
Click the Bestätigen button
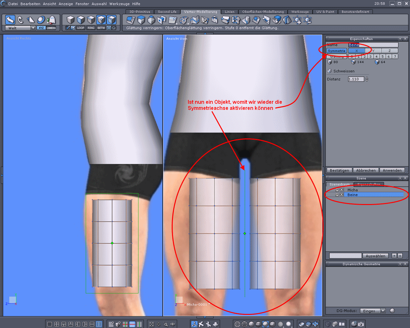pyautogui.click(x=340, y=170)
